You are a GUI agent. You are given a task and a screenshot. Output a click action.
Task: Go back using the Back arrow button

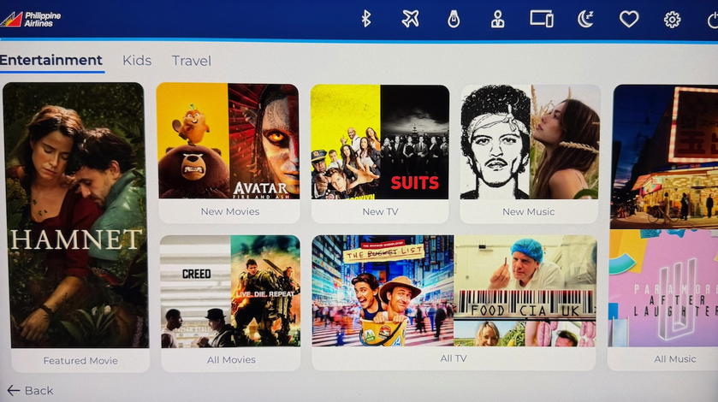click(30, 391)
